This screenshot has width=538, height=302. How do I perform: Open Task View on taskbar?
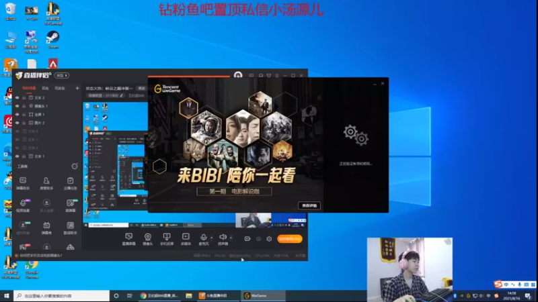(x=129, y=296)
